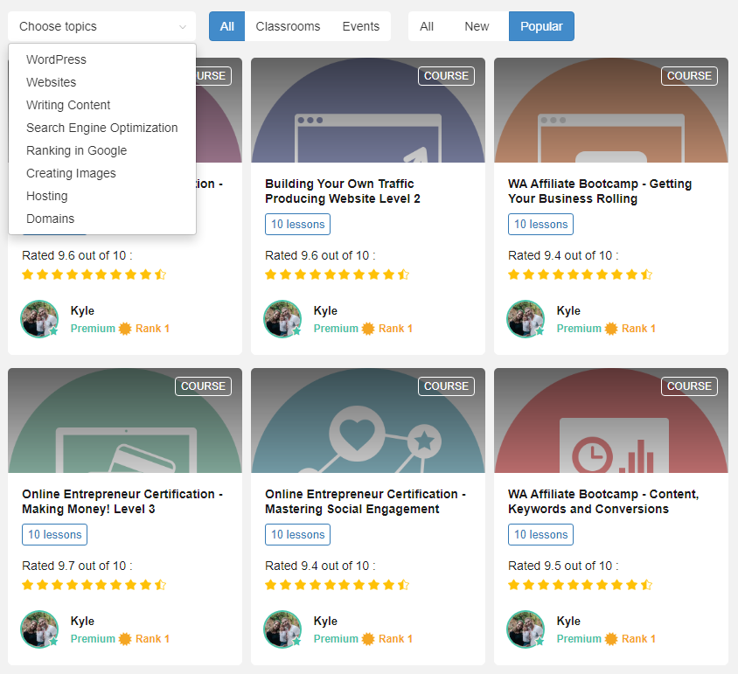Click Kyle's avatar on Mastering Social Engagement card
The width and height of the screenshot is (738, 674).
click(282, 629)
